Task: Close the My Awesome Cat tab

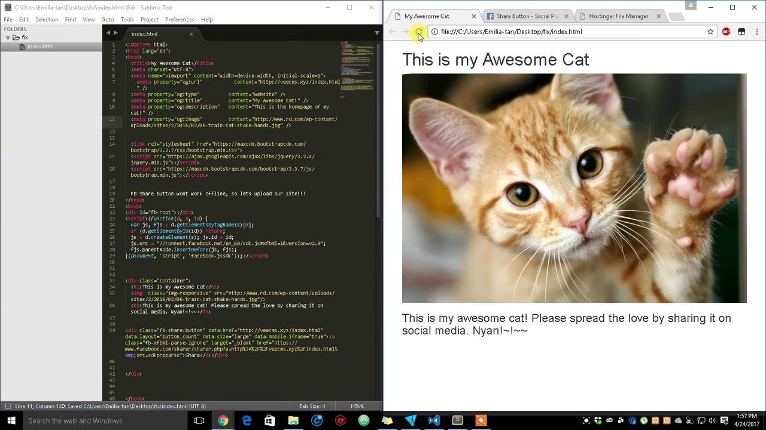Action: 473,16
